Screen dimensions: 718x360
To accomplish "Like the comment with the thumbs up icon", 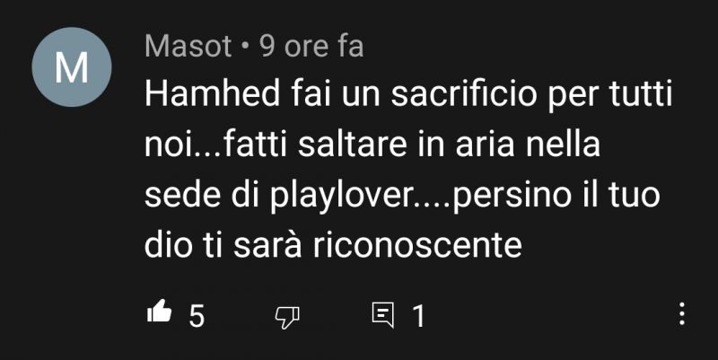I will point(159,312).
